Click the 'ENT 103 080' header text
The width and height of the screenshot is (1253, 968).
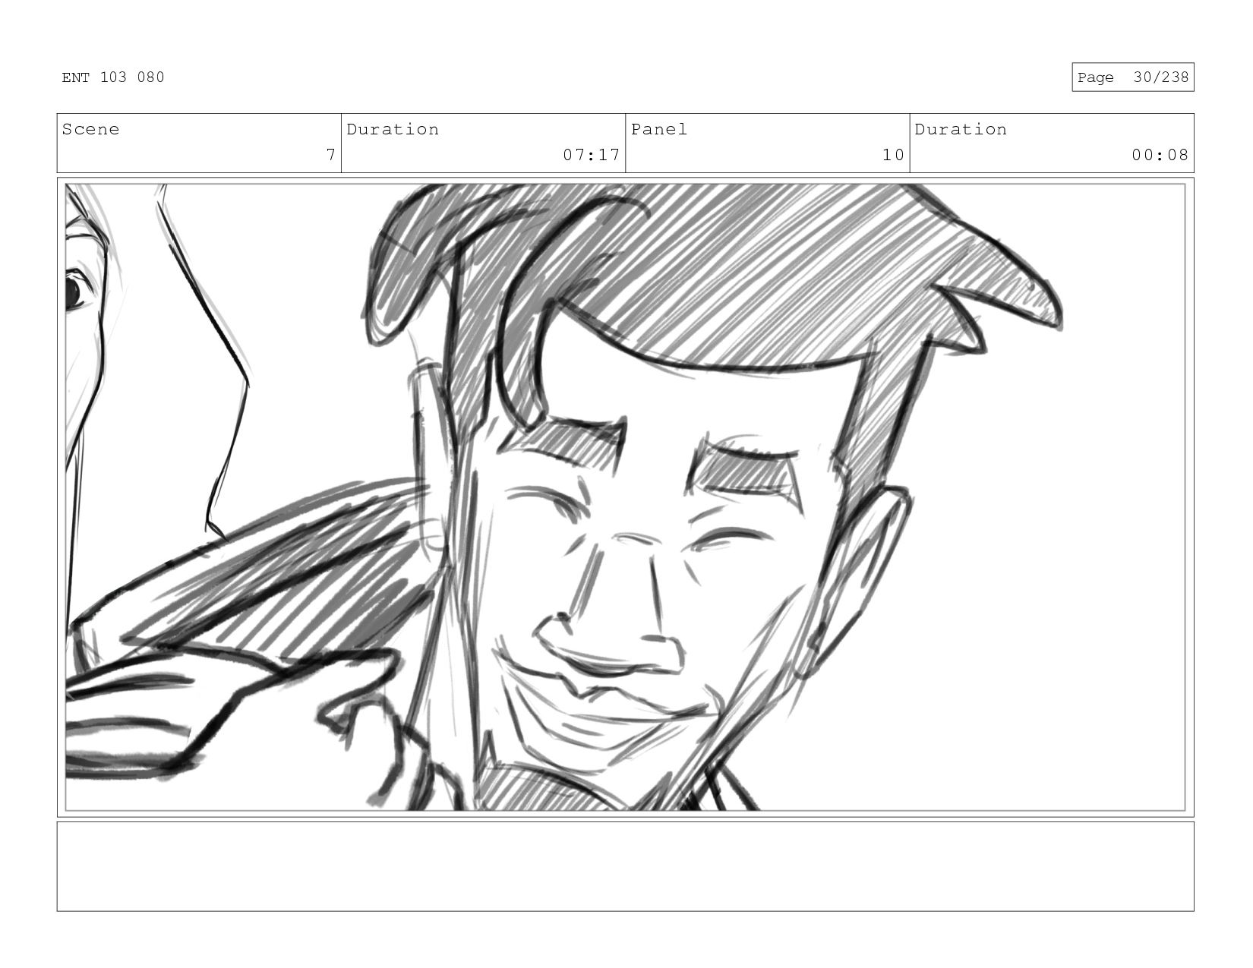point(113,77)
